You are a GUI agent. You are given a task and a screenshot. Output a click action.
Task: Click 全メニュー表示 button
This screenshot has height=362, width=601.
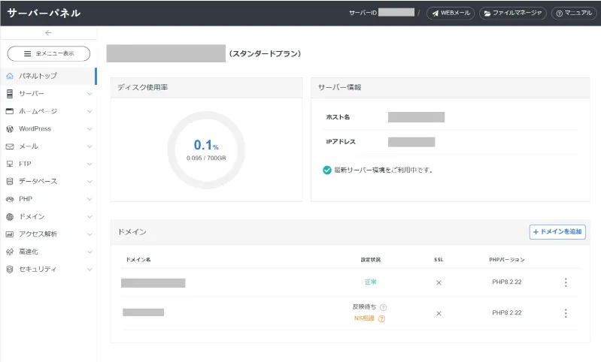click(x=49, y=53)
